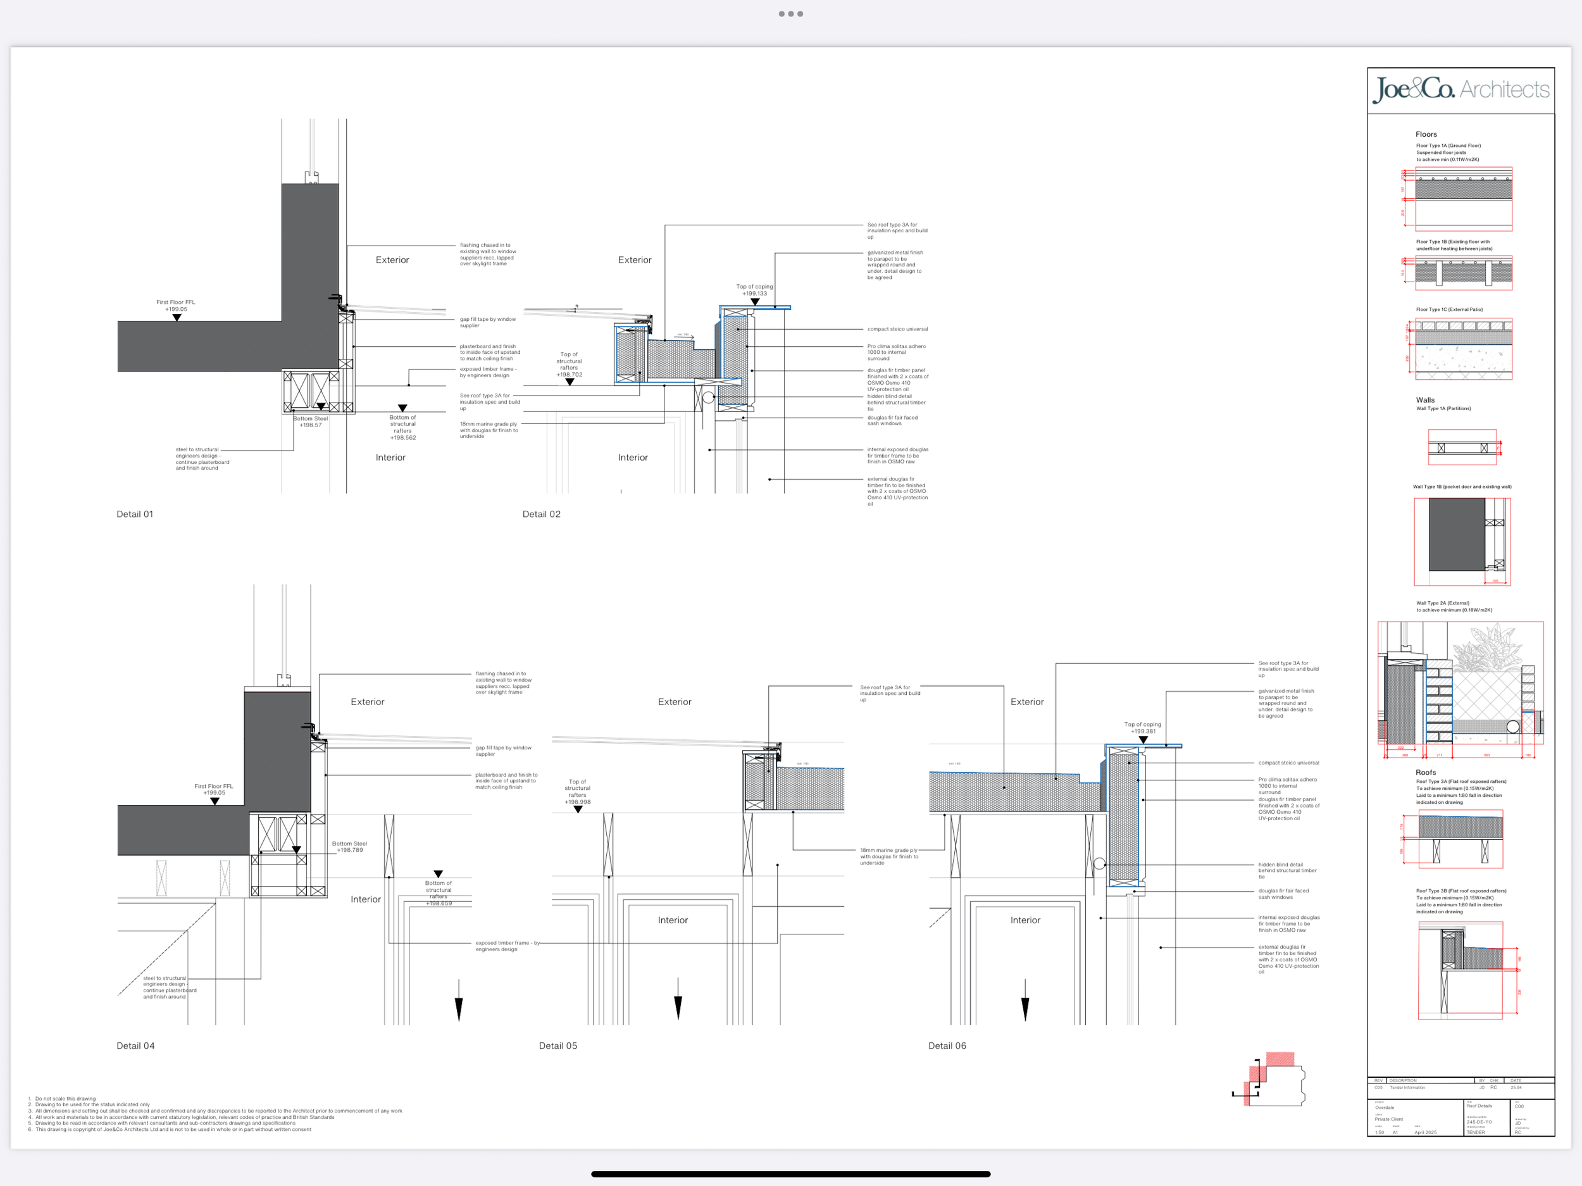The image size is (1582, 1186).
Task: Click the Roof Details title in title block
Action: [1479, 1106]
